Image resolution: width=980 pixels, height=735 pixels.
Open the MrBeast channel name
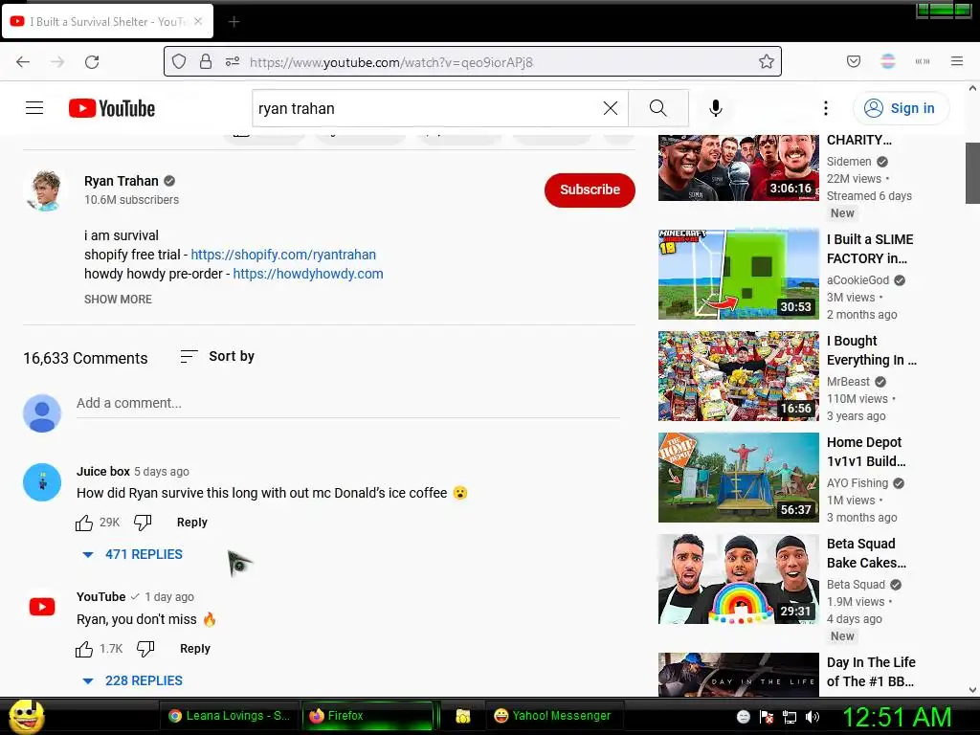pyautogui.click(x=848, y=381)
